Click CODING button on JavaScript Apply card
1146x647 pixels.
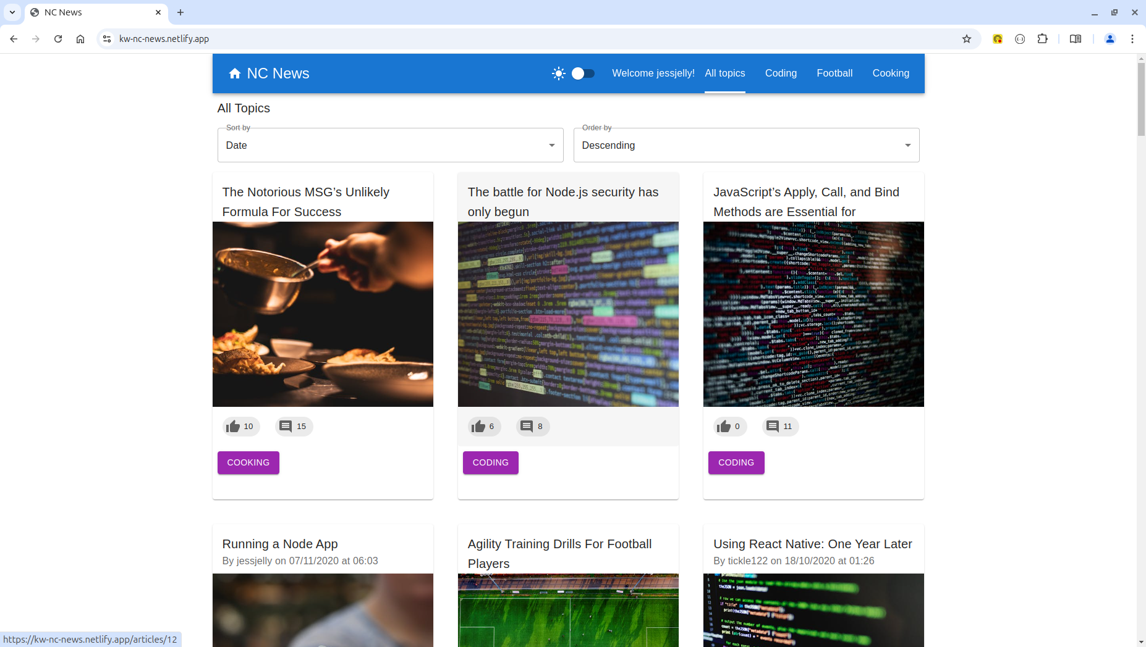(x=736, y=462)
